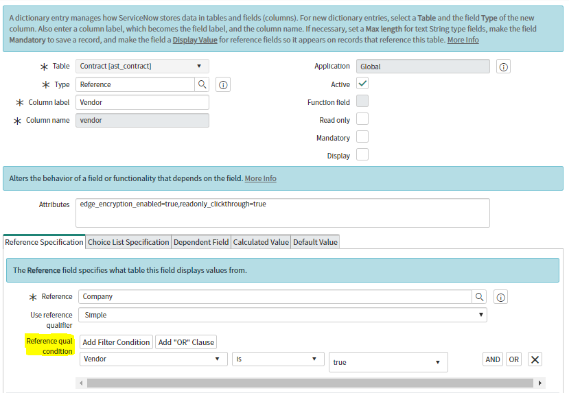Viewport: 569px width, 393px height.
Task: Switch to Choice List Specification tab
Action: point(128,242)
